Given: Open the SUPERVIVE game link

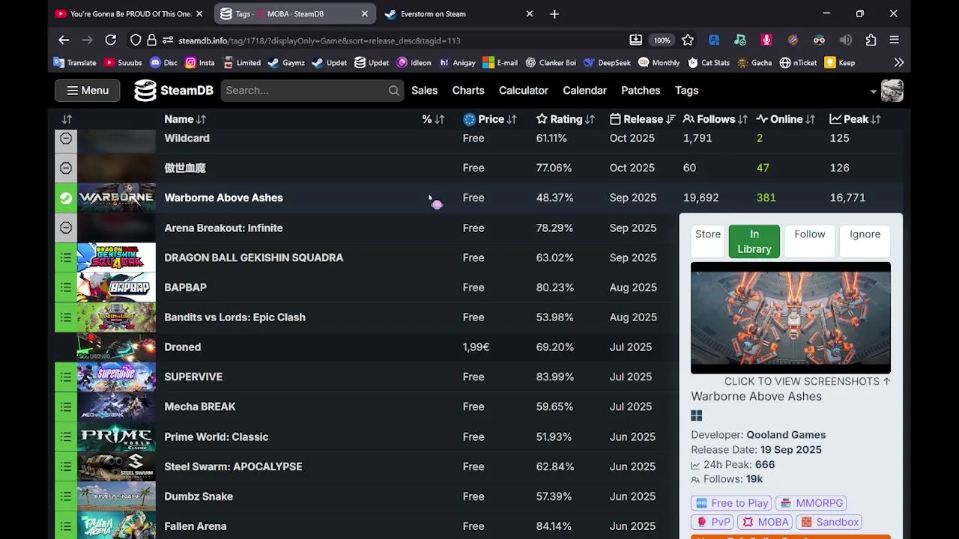Looking at the screenshot, I should pyautogui.click(x=193, y=377).
